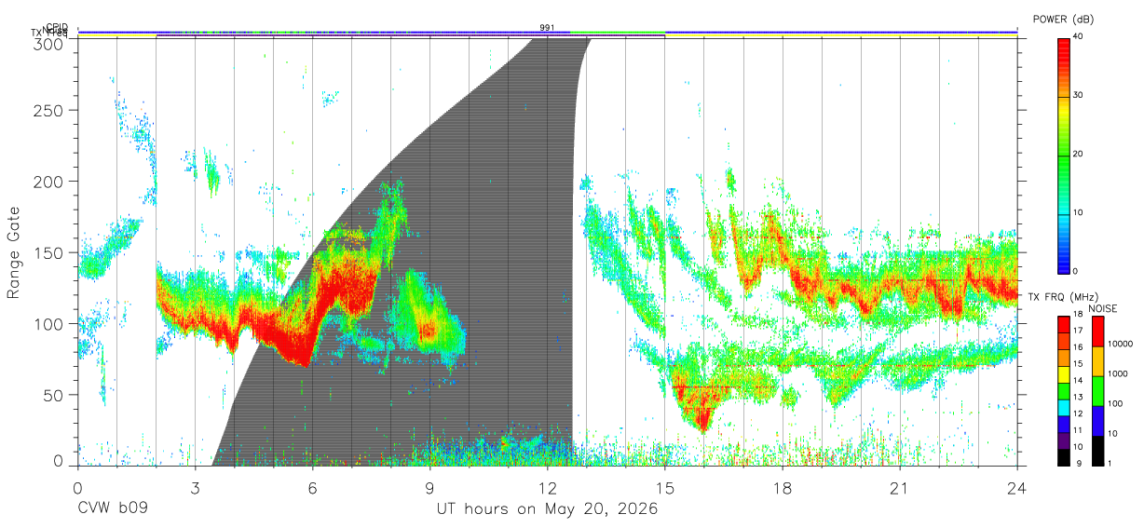Click the y-axis '150' range gate label
This screenshot has height=528, width=1144.
click(48, 252)
